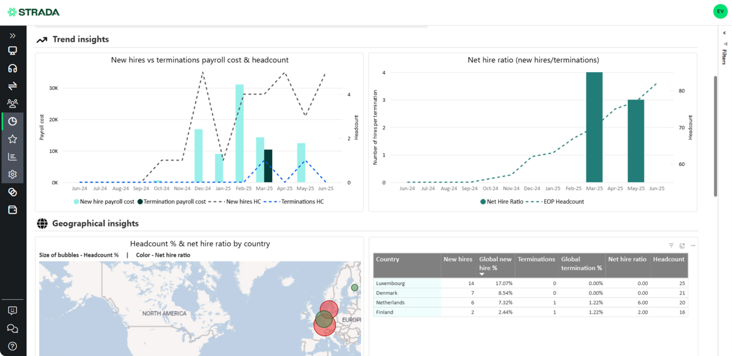The image size is (732, 356).
Task: Open the headset support icon in sidebar
Action: (x=12, y=68)
